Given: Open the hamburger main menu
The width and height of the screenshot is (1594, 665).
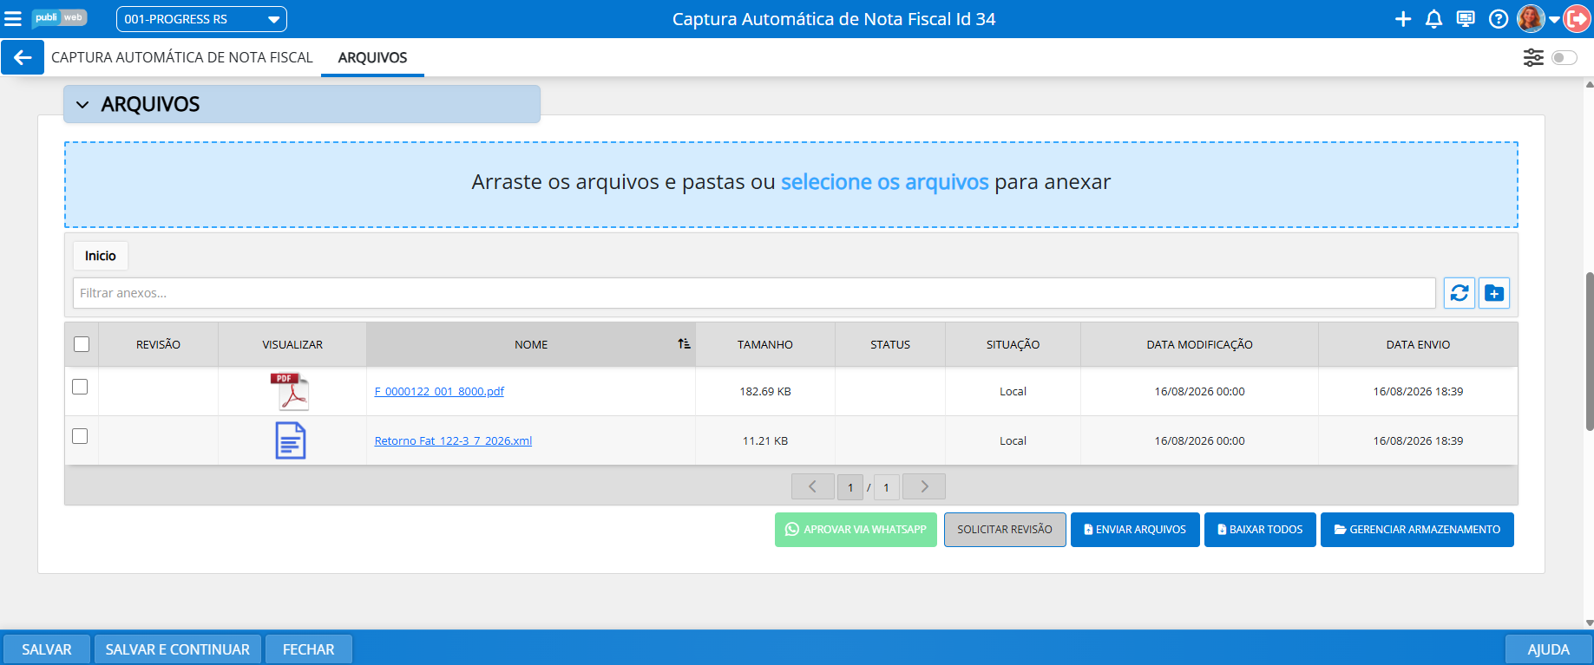Looking at the screenshot, I should [x=13, y=18].
